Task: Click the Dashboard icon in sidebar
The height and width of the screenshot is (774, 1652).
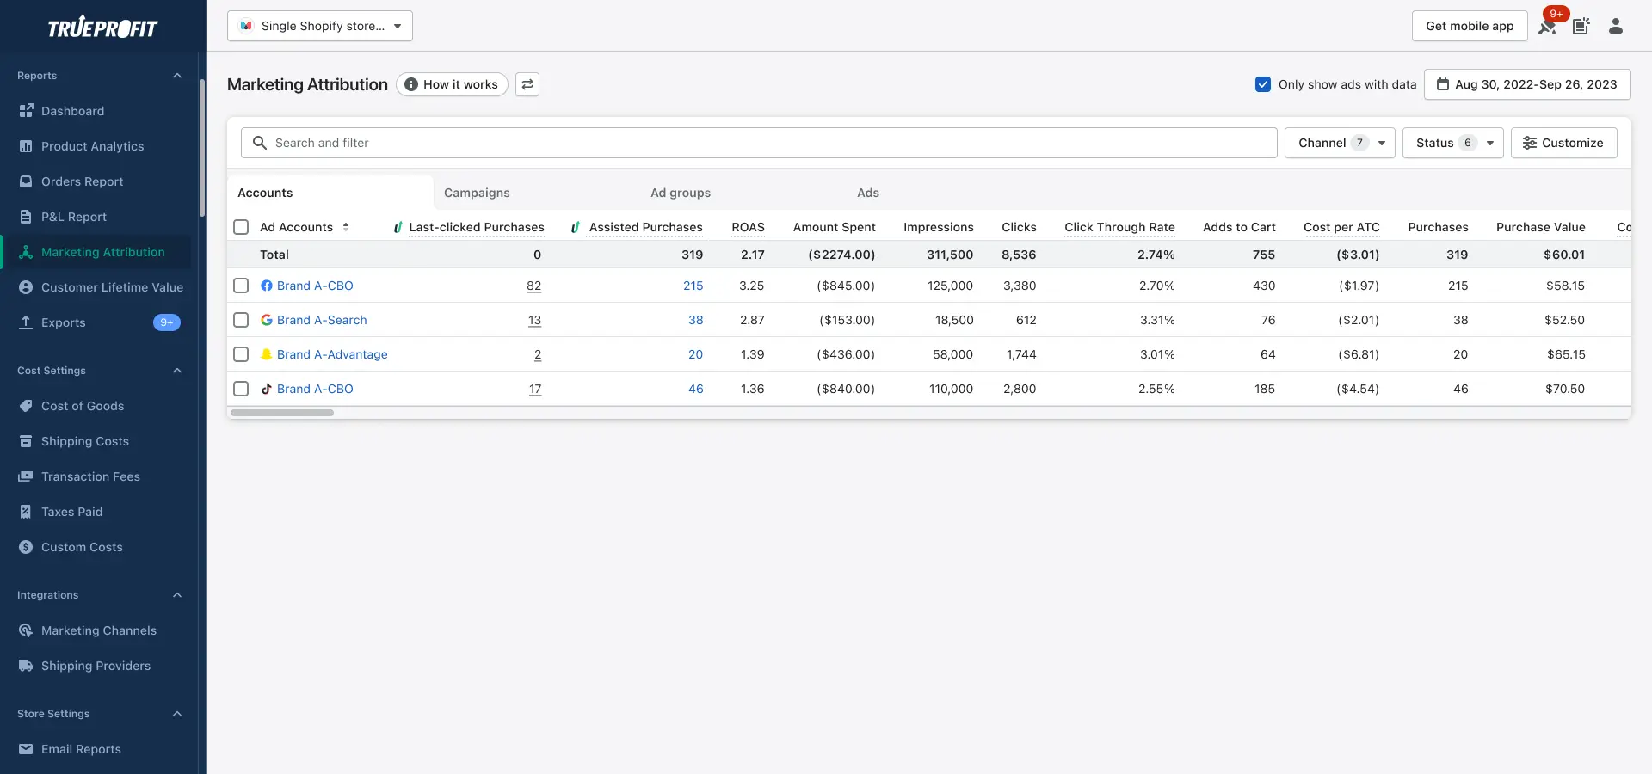Action: coord(26,111)
